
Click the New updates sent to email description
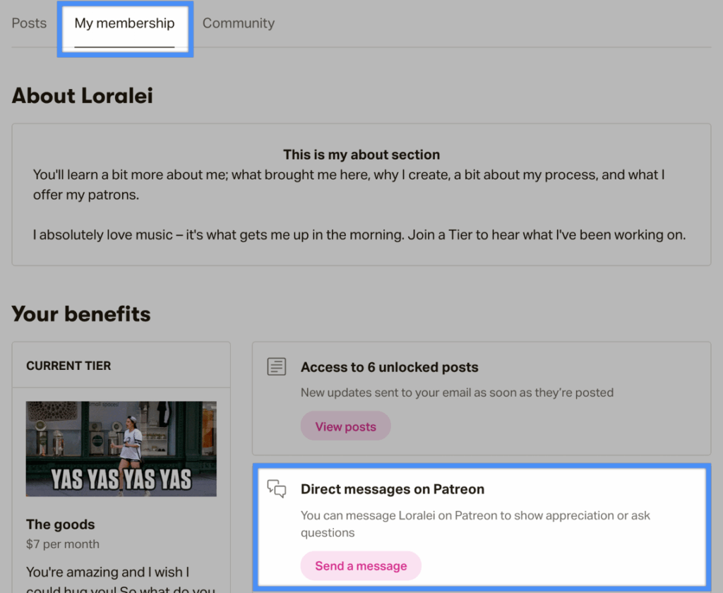pyautogui.click(x=457, y=393)
